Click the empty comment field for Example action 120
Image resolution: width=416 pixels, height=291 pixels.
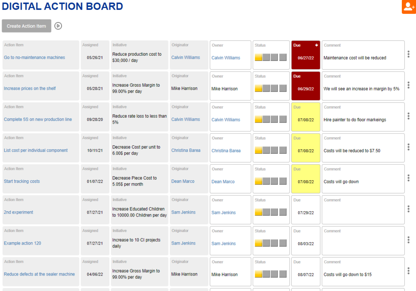click(x=363, y=243)
